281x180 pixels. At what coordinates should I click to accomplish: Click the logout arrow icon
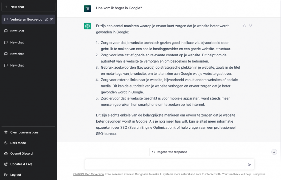tap(6, 175)
